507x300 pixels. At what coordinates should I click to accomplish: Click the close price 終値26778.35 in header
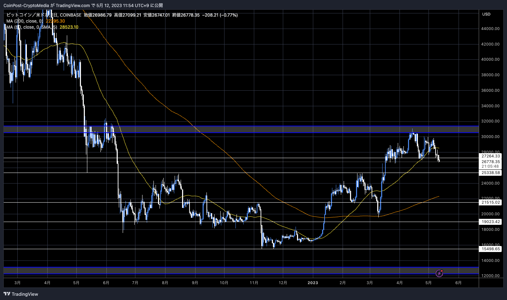[x=186, y=15]
